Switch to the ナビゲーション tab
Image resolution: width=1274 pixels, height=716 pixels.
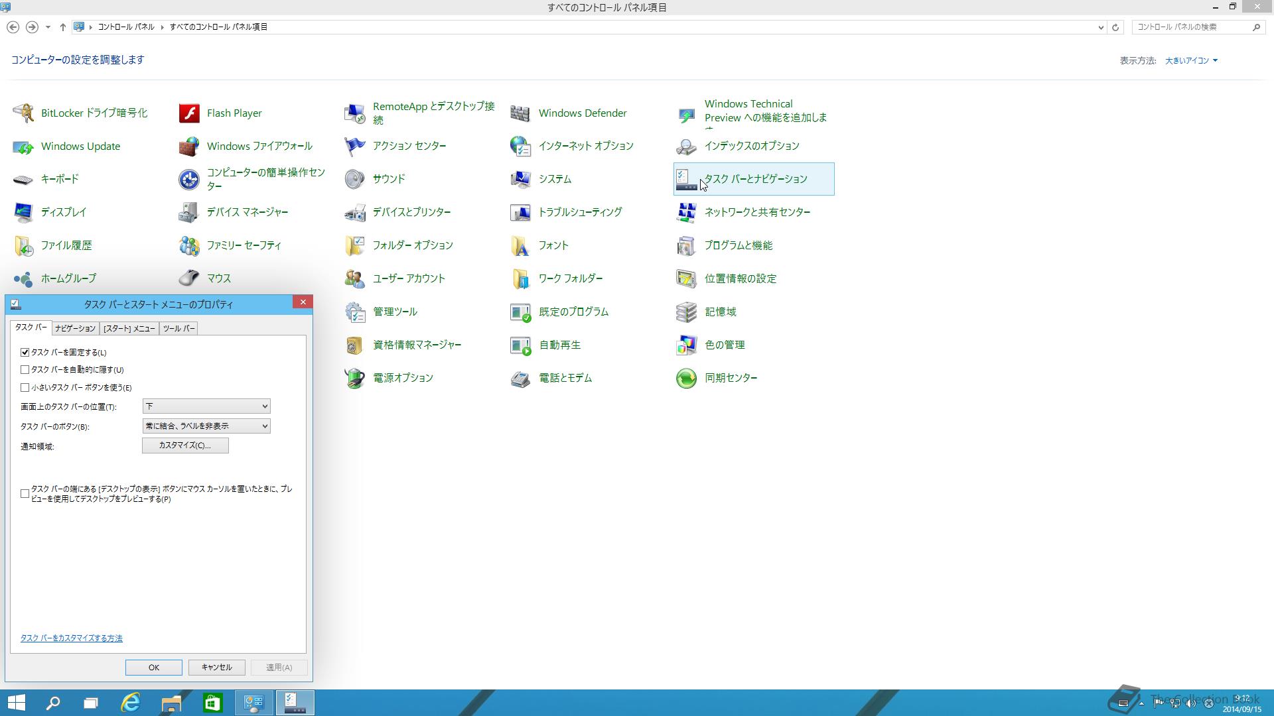tap(75, 328)
